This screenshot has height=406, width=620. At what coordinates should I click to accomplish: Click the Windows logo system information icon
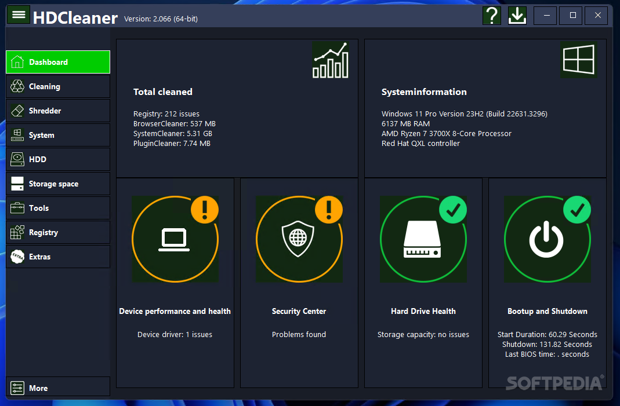point(578,60)
